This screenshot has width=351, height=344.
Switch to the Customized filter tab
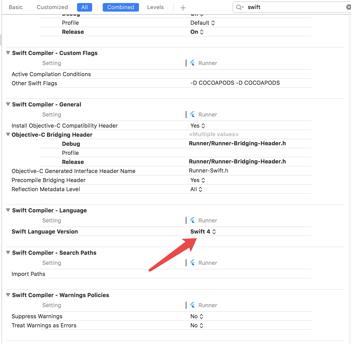pyautogui.click(x=52, y=7)
